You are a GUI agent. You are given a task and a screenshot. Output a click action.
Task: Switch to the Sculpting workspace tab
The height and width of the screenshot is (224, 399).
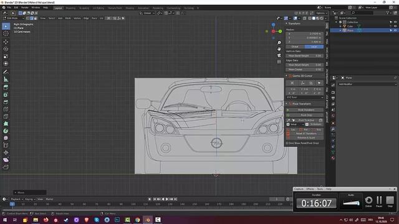[x=84, y=8]
